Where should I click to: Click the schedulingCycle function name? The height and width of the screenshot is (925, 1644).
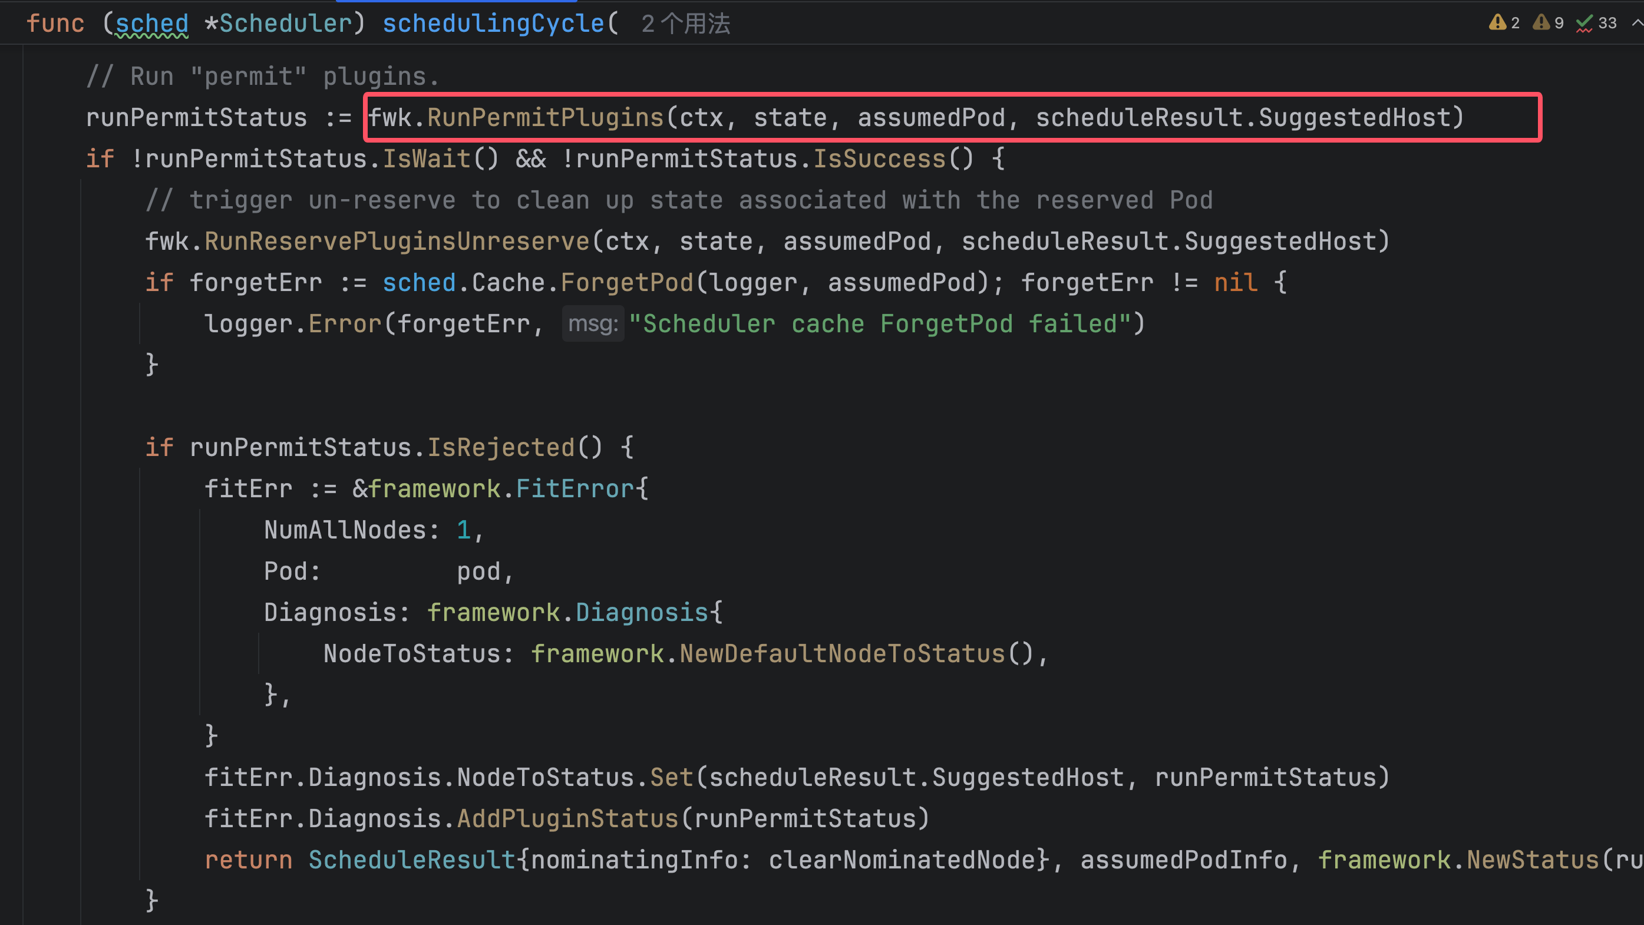(493, 24)
